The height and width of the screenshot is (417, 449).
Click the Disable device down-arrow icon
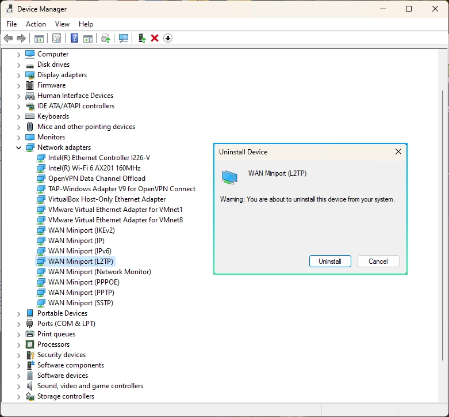tap(168, 38)
